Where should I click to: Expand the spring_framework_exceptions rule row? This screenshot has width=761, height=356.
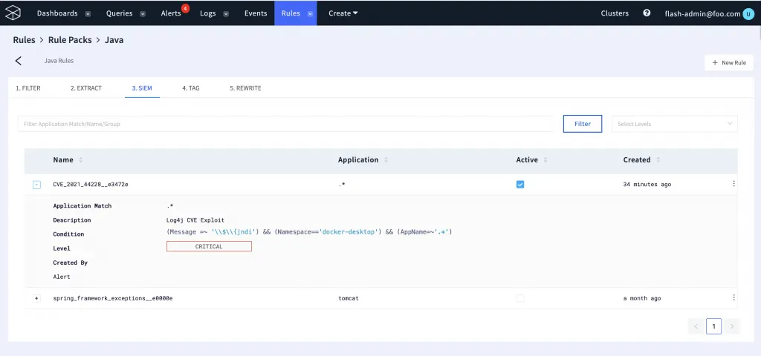coord(36,298)
